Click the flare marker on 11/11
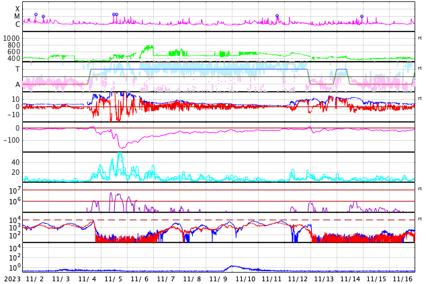 [277, 16]
